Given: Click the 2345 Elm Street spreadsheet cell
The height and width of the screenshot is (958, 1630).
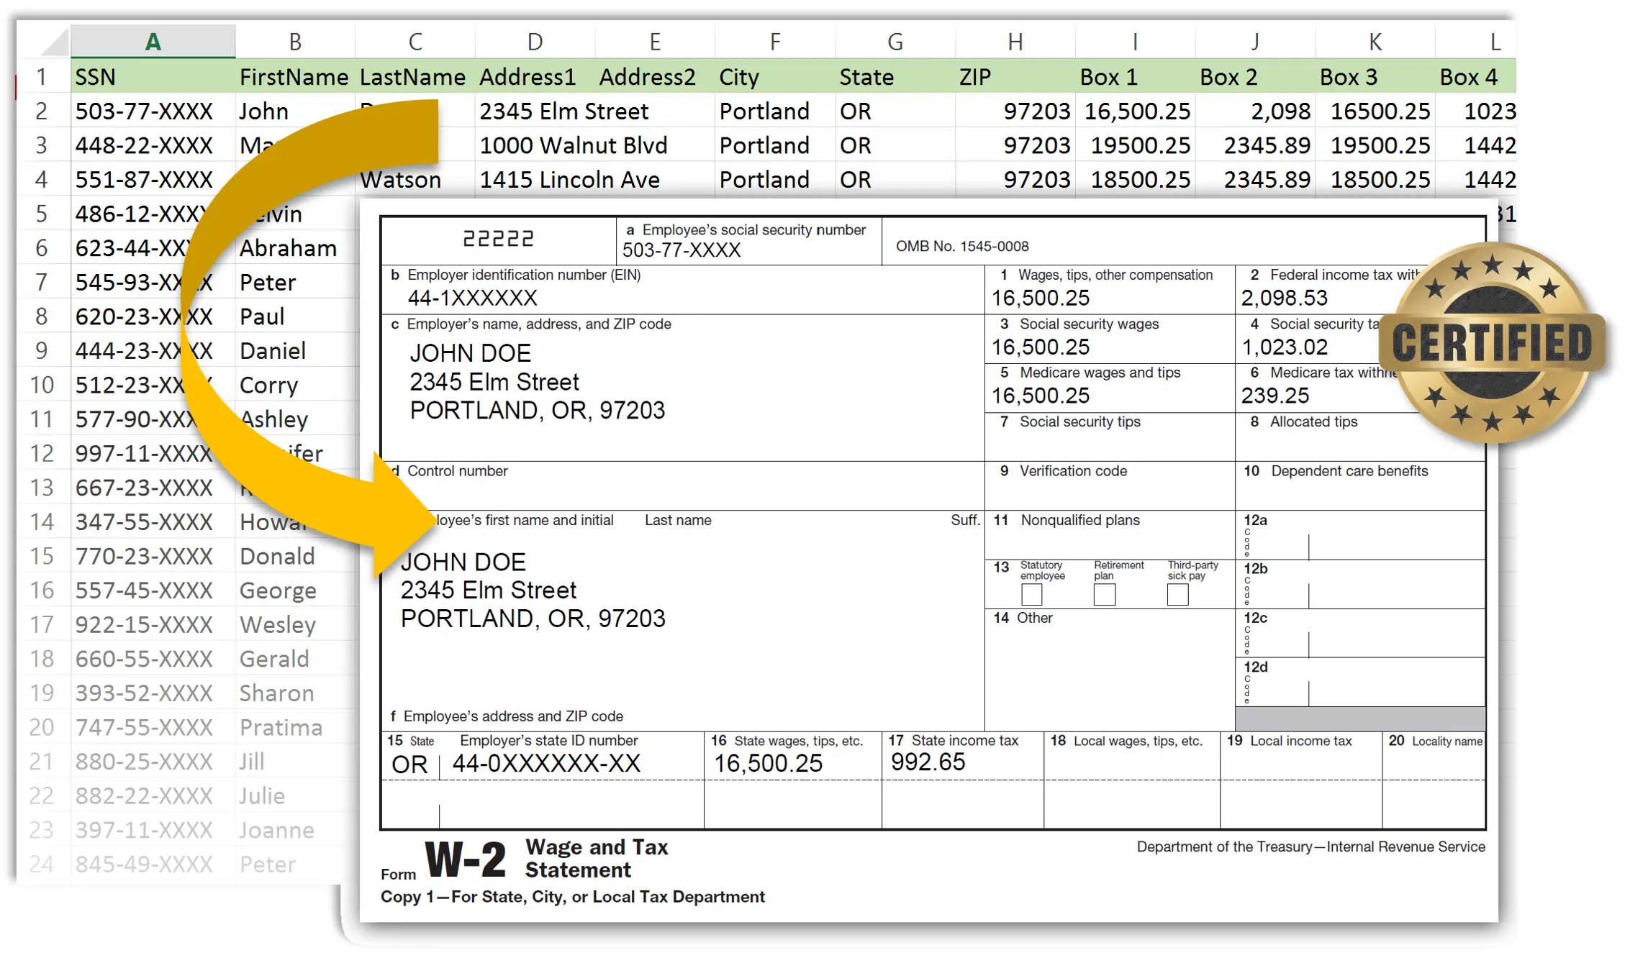Looking at the screenshot, I should 563,111.
